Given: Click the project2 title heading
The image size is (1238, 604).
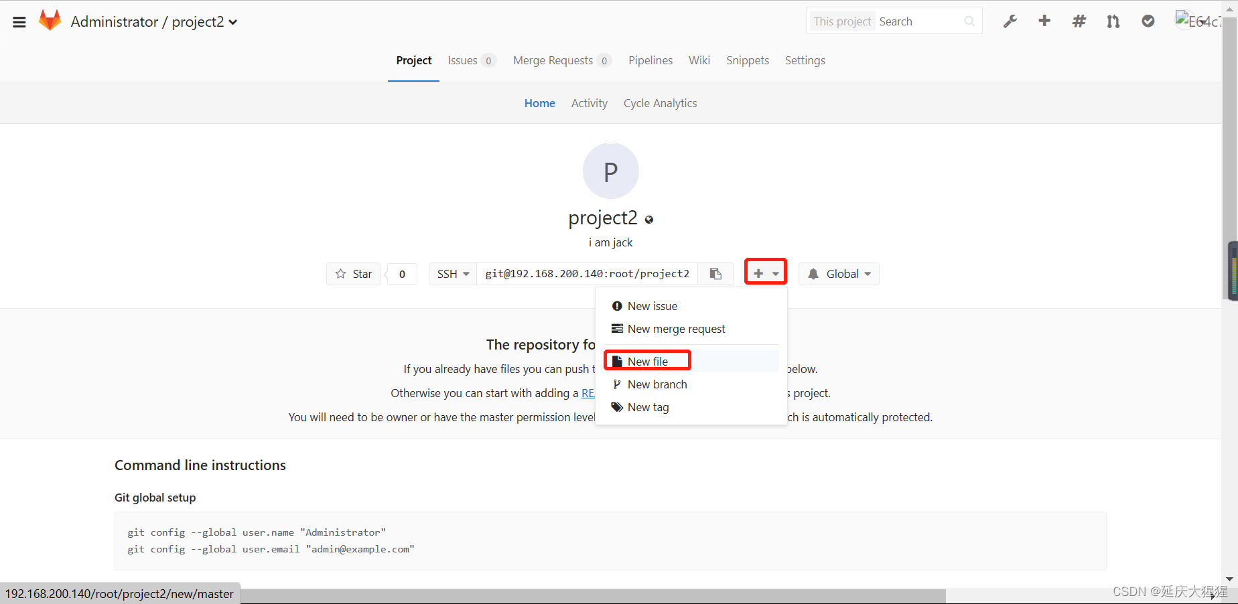Looking at the screenshot, I should (603, 218).
